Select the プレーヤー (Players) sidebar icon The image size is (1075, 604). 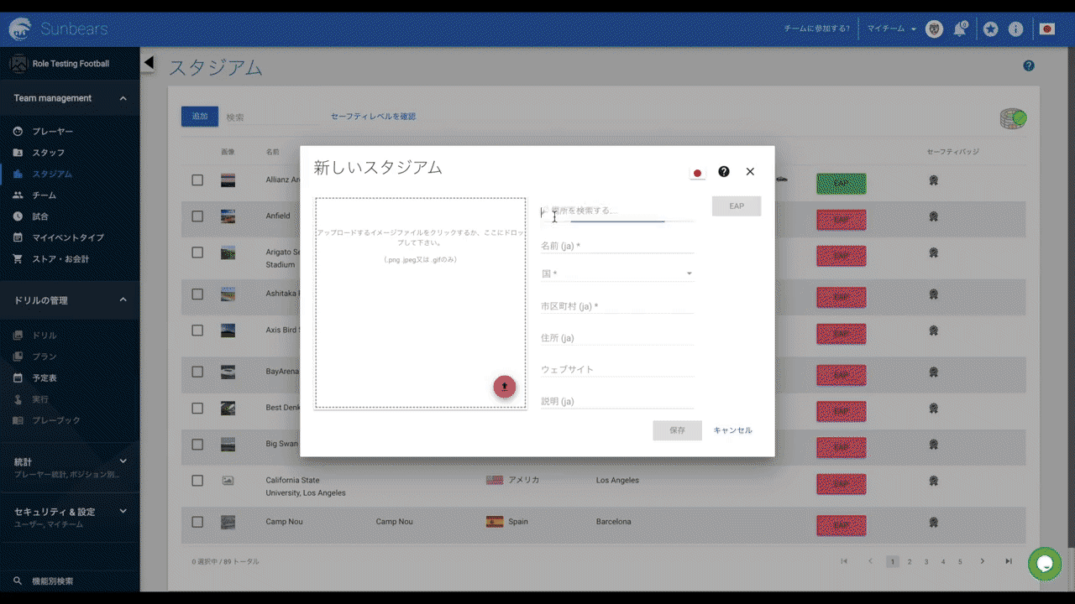(x=19, y=131)
